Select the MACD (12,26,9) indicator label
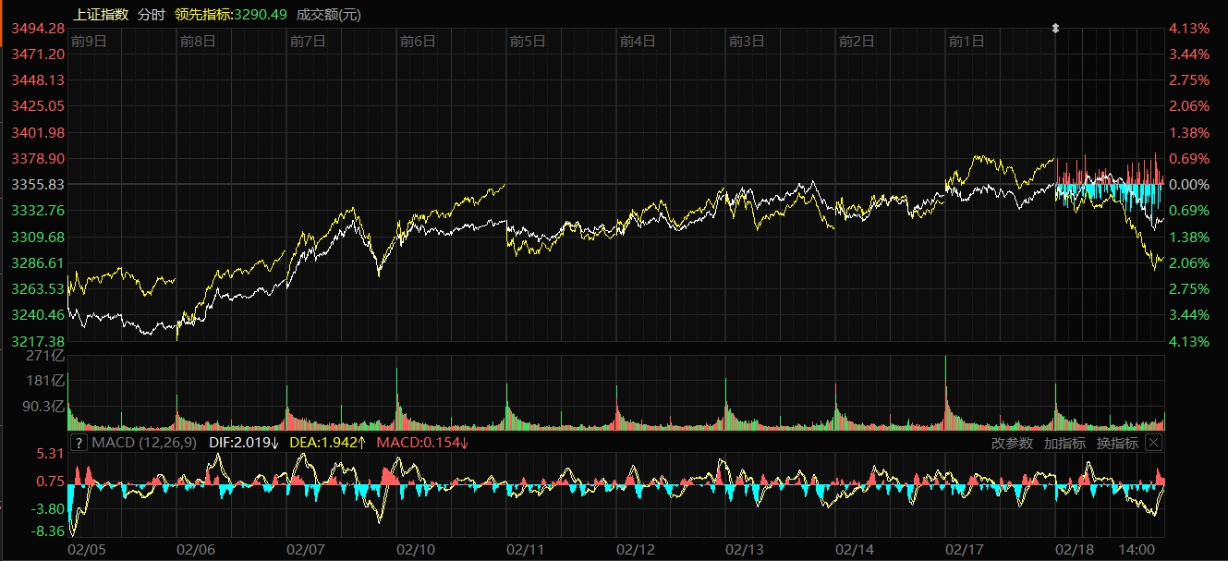 click(x=143, y=443)
